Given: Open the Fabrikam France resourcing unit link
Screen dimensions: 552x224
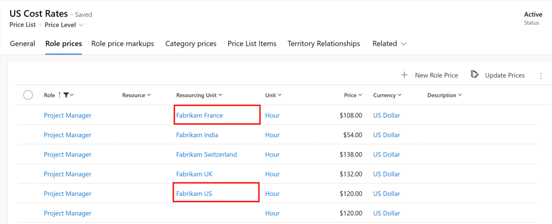Looking at the screenshot, I should [x=199, y=115].
